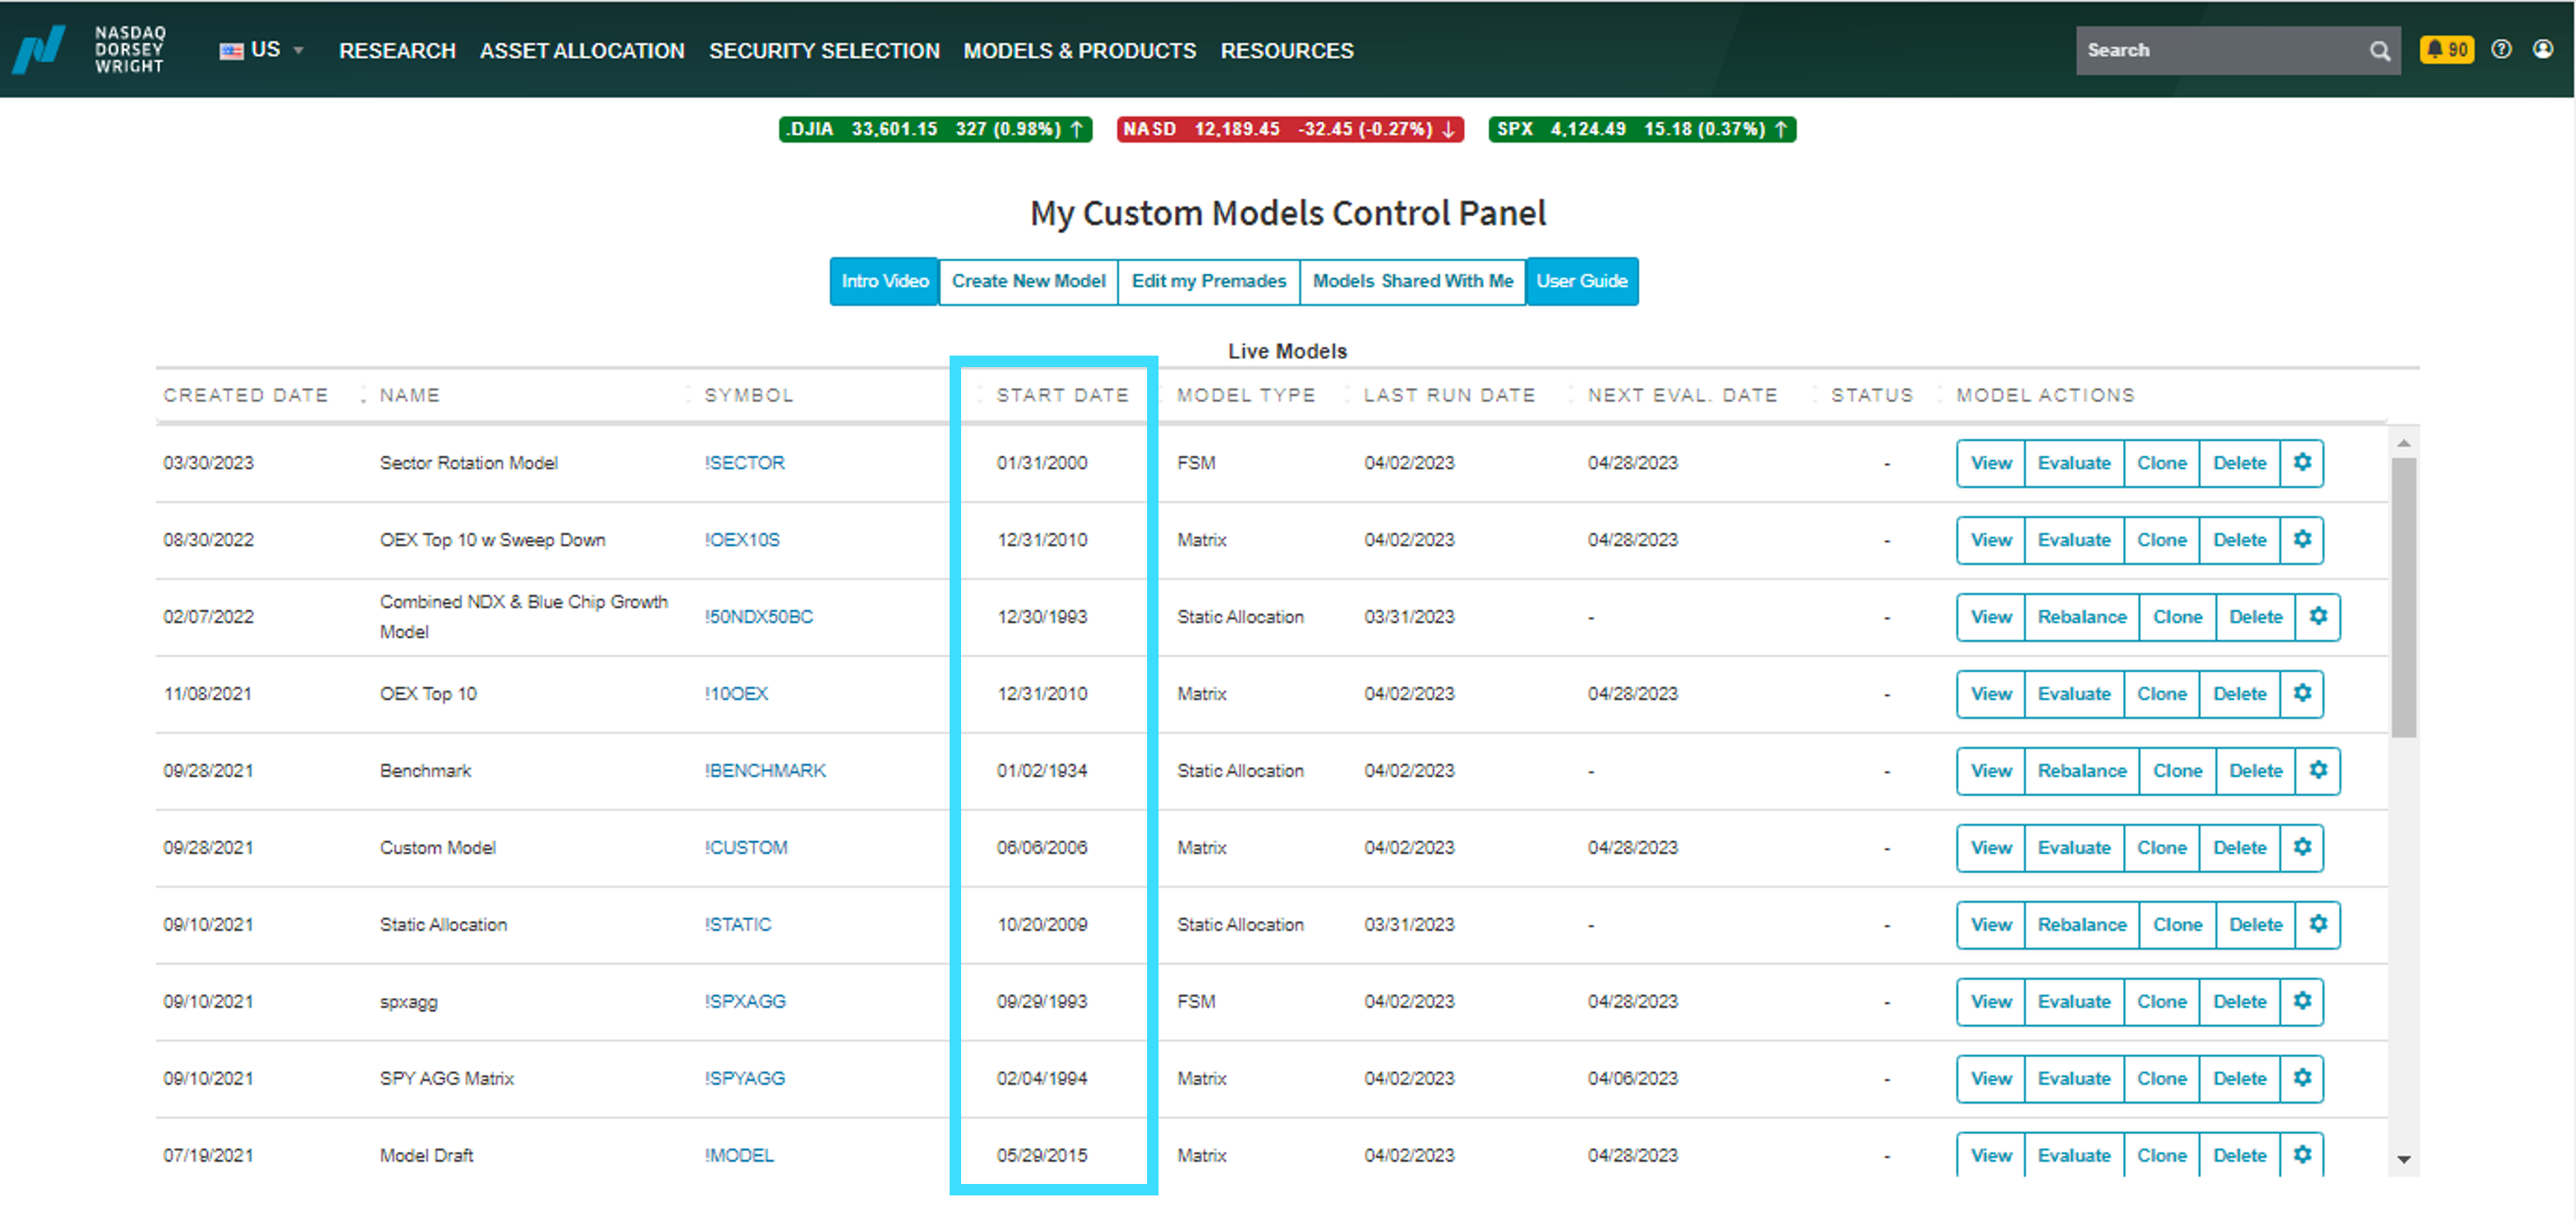Open the Security Selection menu
The image size is (2576, 1220).
pos(824,50)
